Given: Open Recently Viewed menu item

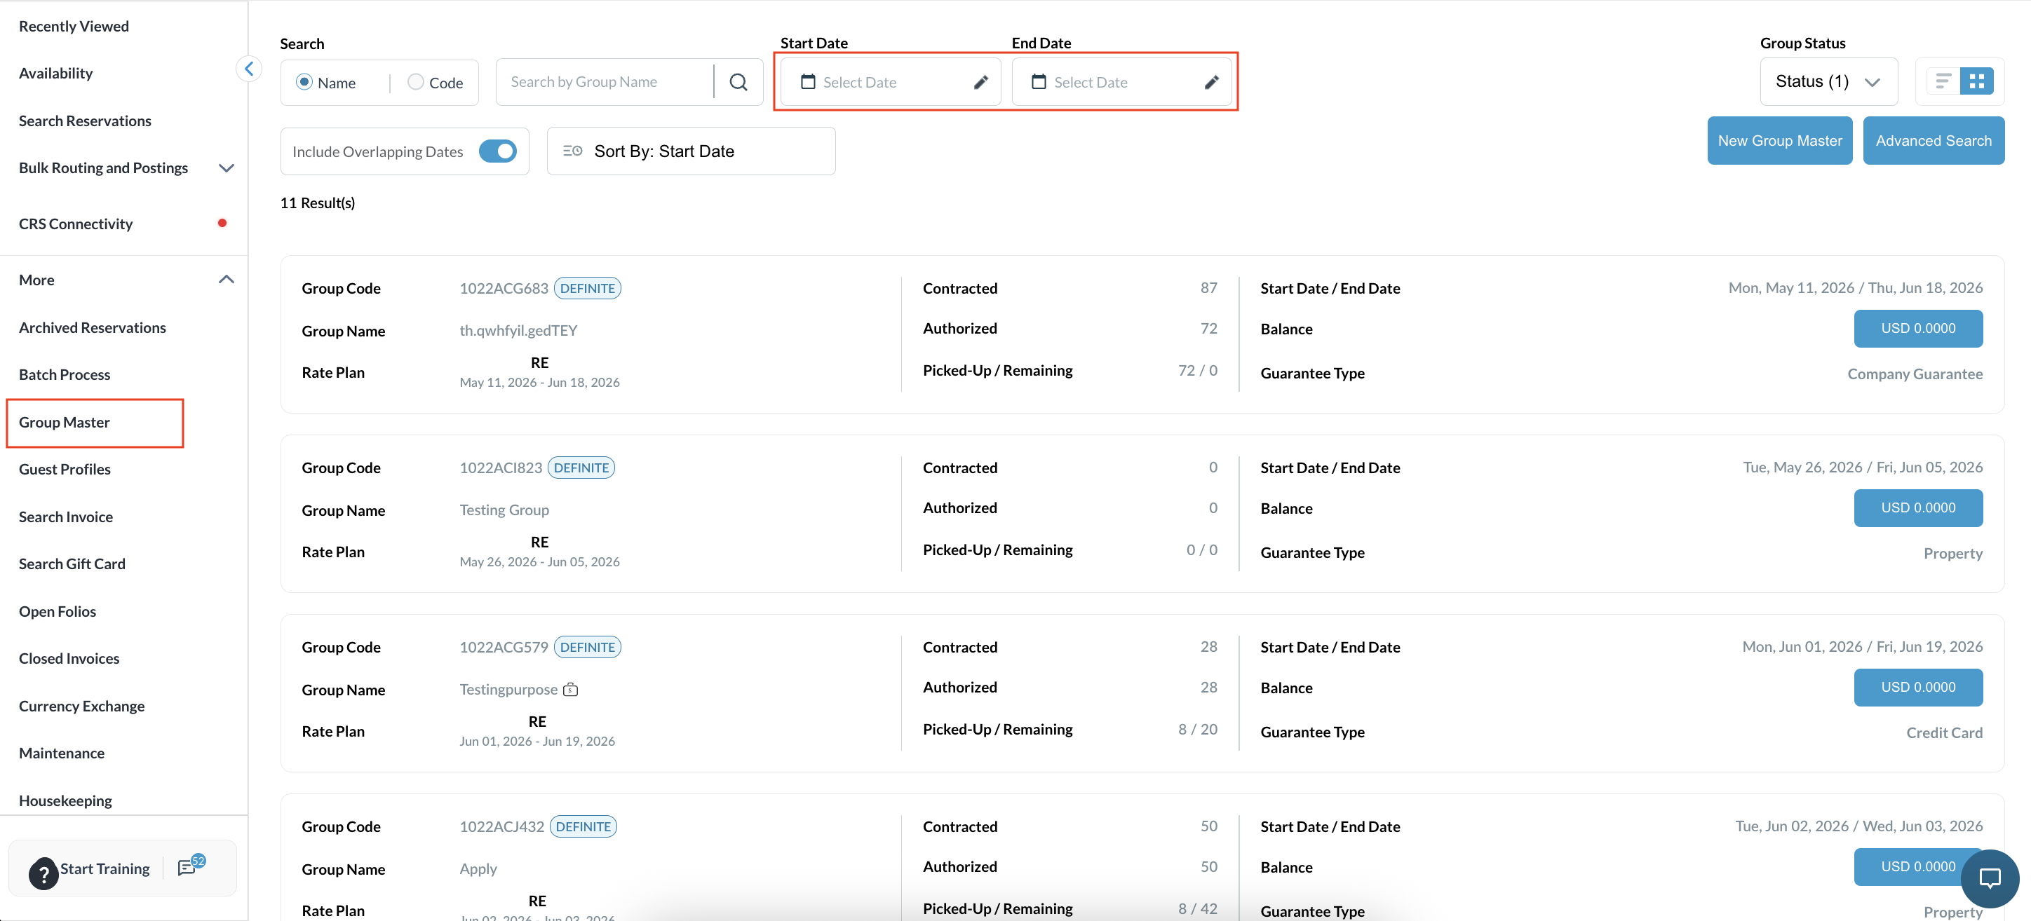Looking at the screenshot, I should click(x=74, y=26).
